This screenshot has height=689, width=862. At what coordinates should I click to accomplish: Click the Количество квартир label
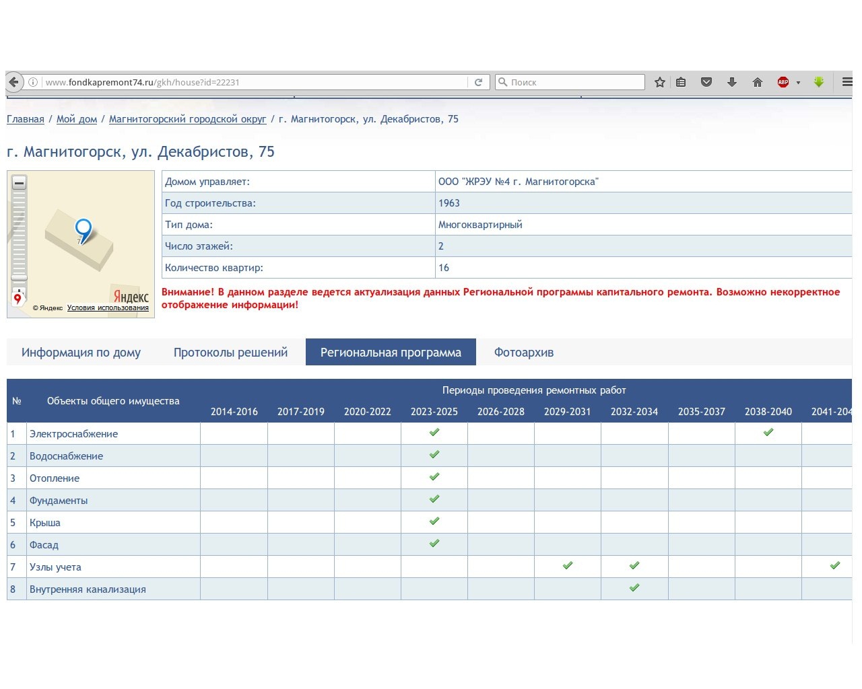[214, 268]
